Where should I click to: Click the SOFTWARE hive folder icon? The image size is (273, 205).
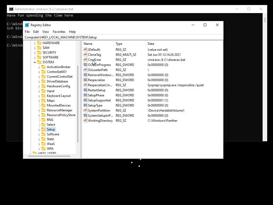[39, 57]
